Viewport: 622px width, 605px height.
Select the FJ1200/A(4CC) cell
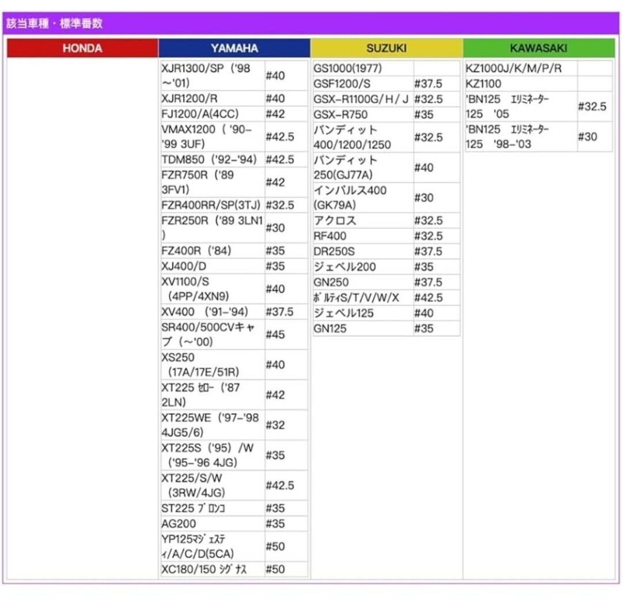pyautogui.click(x=212, y=114)
